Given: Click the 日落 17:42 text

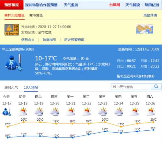Looking at the screenshot, I should click(x=150, y=61).
